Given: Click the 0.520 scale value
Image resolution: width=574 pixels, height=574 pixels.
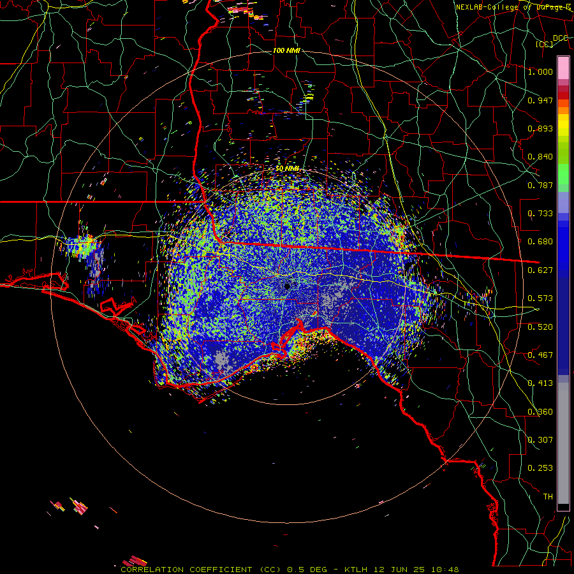Looking at the screenshot, I should pos(540,327).
